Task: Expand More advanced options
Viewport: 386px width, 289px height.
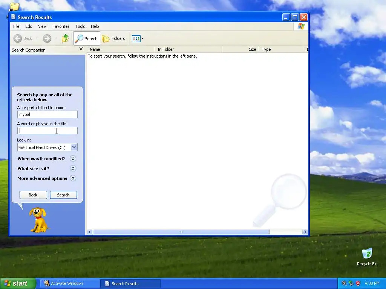Action: (73, 178)
